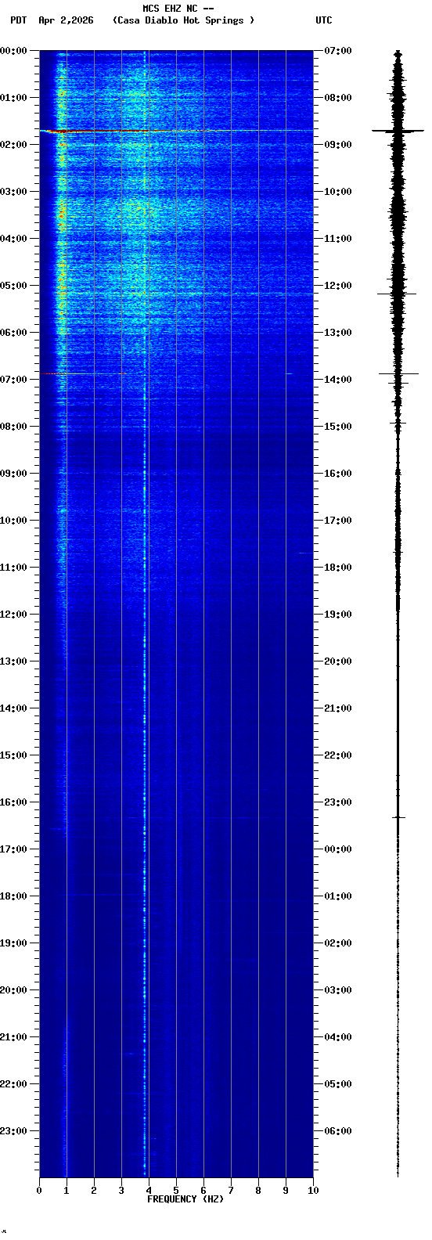
Task: Click the '08:00' PDT time label
Action: click(13, 427)
